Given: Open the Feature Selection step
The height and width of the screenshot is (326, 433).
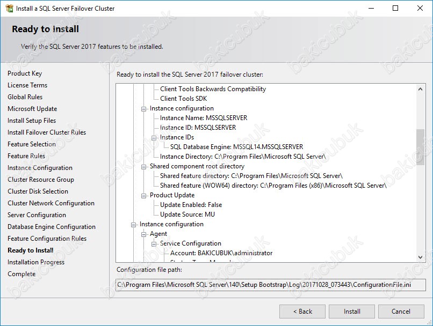Looking at the screenshot, I should pos(32,144).
